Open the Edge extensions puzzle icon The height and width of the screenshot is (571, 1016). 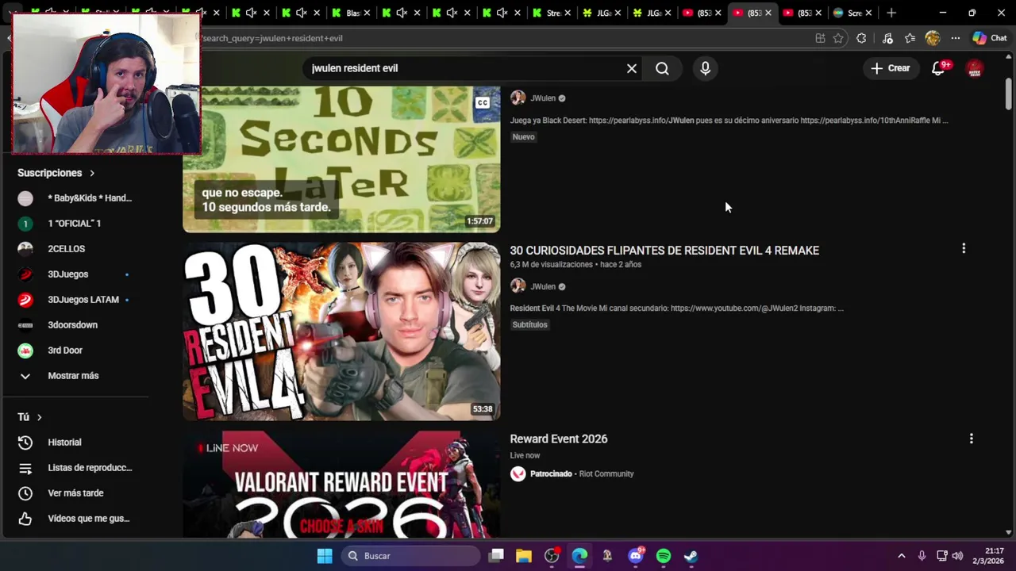click(x=861, y=38)
